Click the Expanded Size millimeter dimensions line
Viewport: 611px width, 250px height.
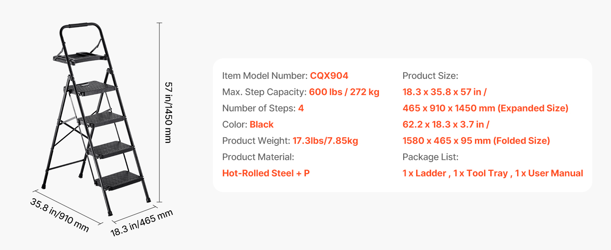click(485, 108)
